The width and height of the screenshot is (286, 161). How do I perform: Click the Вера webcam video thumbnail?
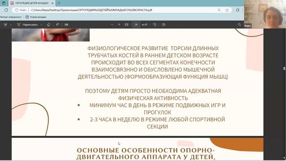265,14
